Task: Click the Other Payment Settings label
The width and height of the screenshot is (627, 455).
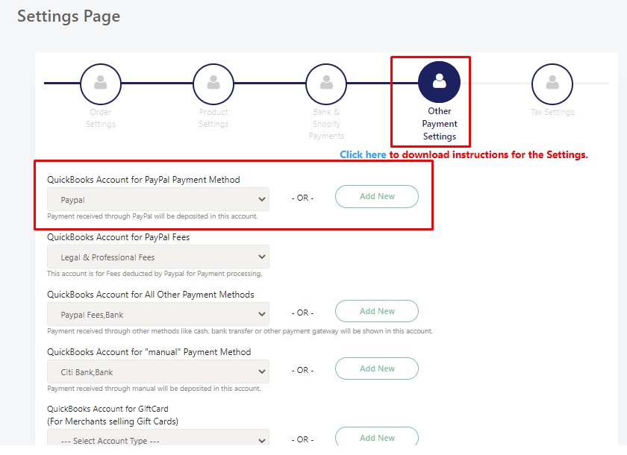Action: [x=439, y=124]
